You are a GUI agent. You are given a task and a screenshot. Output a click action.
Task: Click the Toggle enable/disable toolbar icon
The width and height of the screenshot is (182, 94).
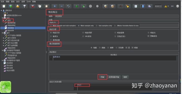click(x=68, y=6)
